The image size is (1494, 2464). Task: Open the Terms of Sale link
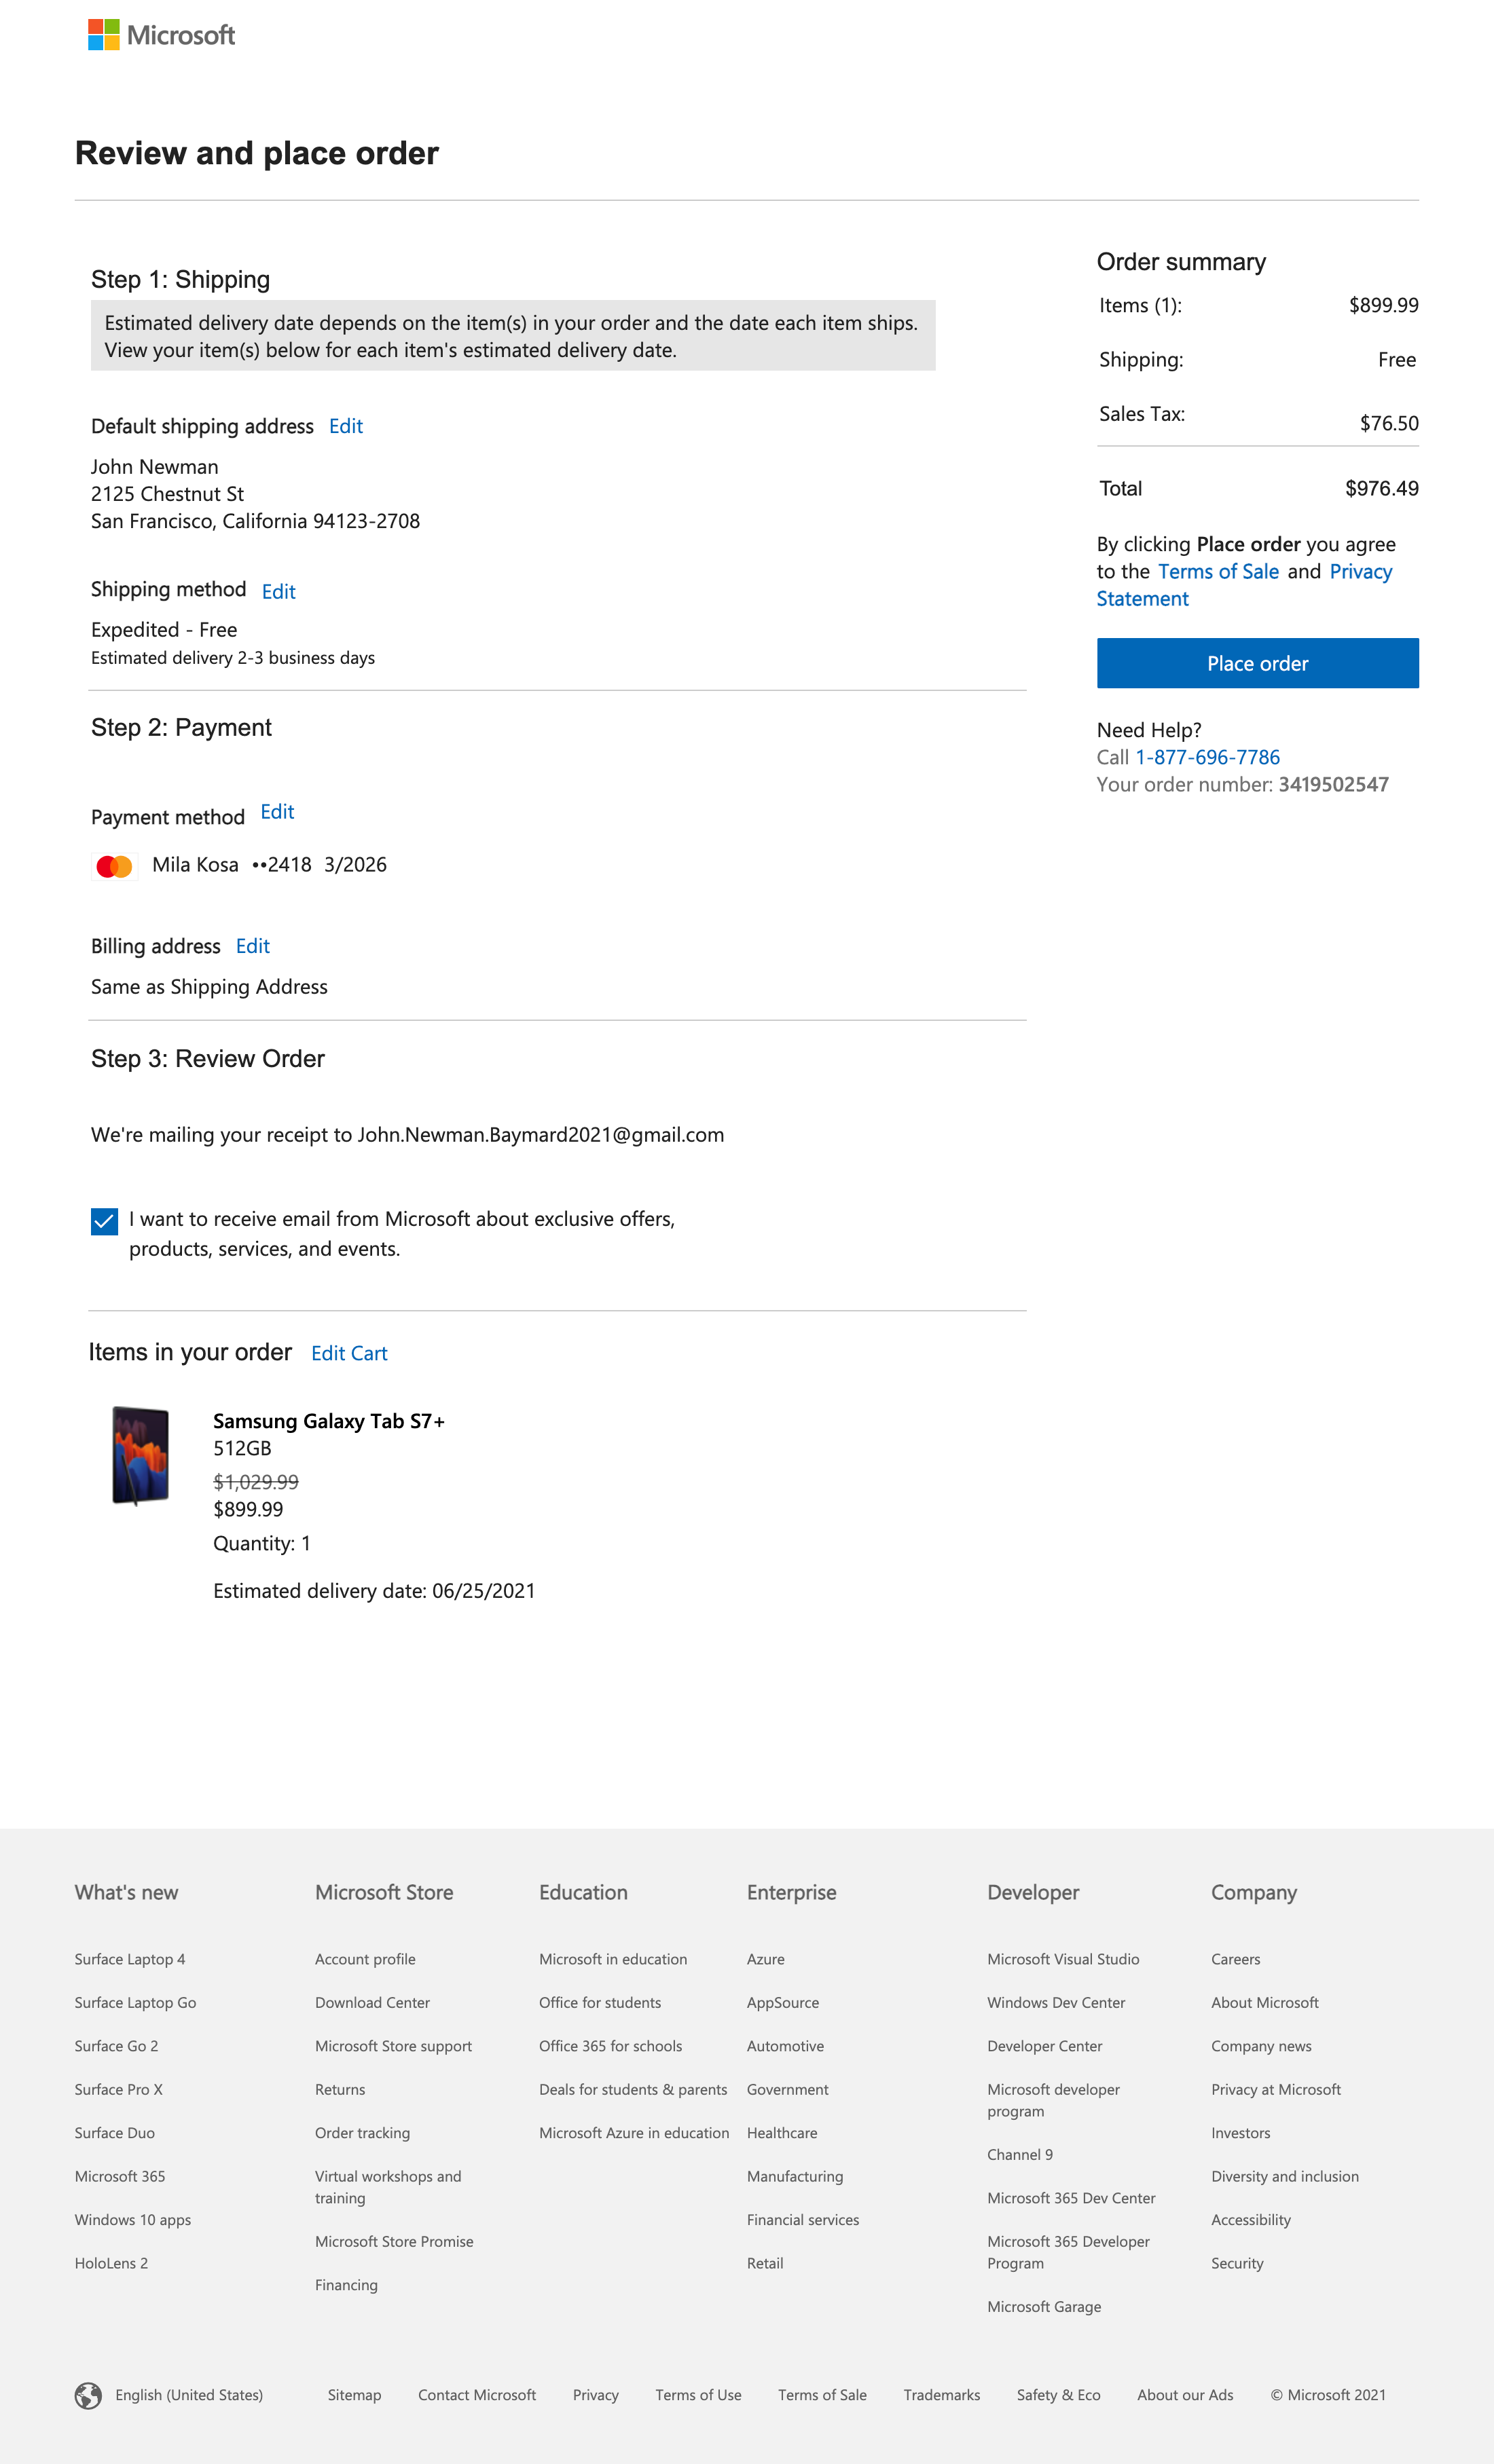[x=1219, y=571]
